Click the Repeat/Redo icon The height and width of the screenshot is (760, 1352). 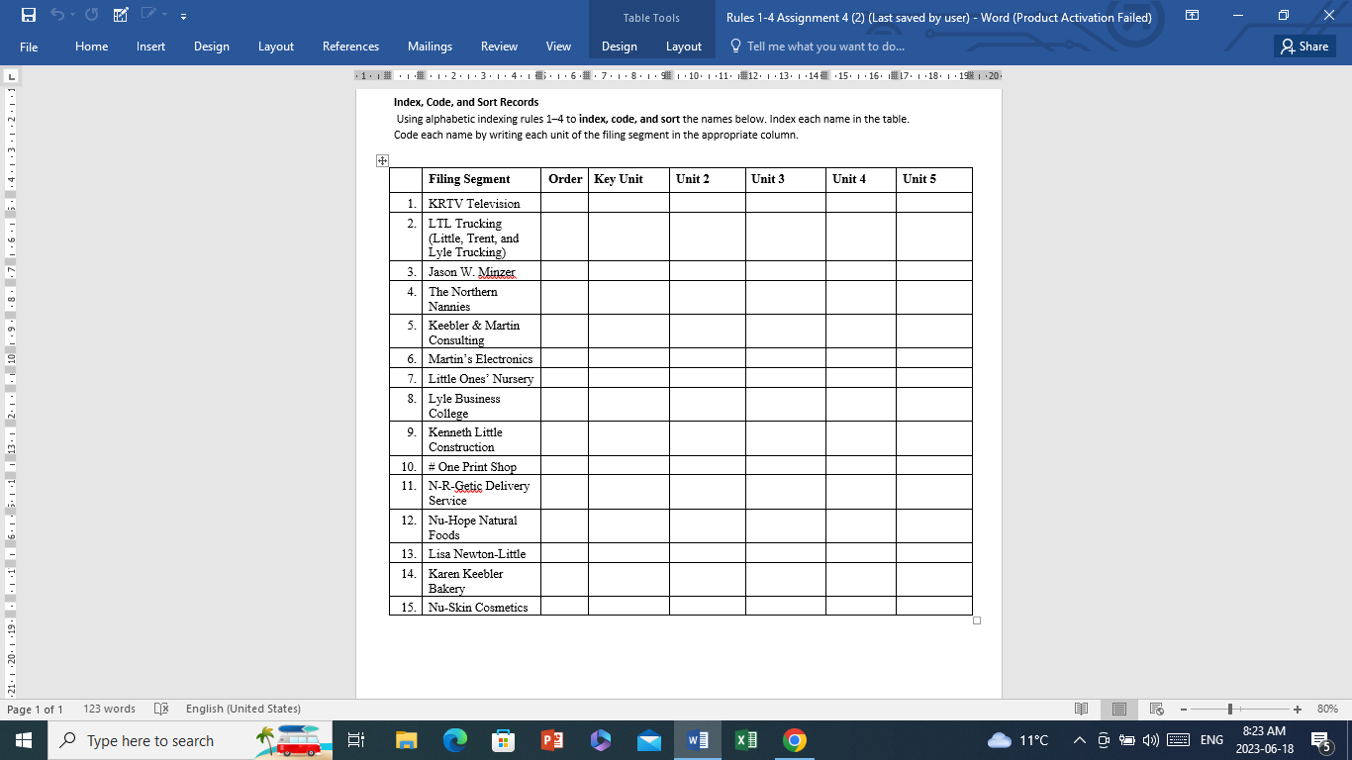point(90,15)
